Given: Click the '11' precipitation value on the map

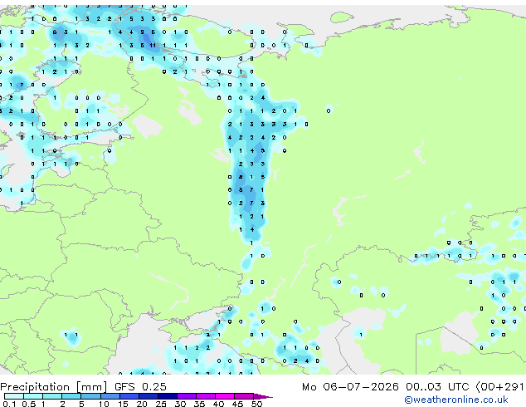Looking at the screenshot, I should tap(153, 46).
